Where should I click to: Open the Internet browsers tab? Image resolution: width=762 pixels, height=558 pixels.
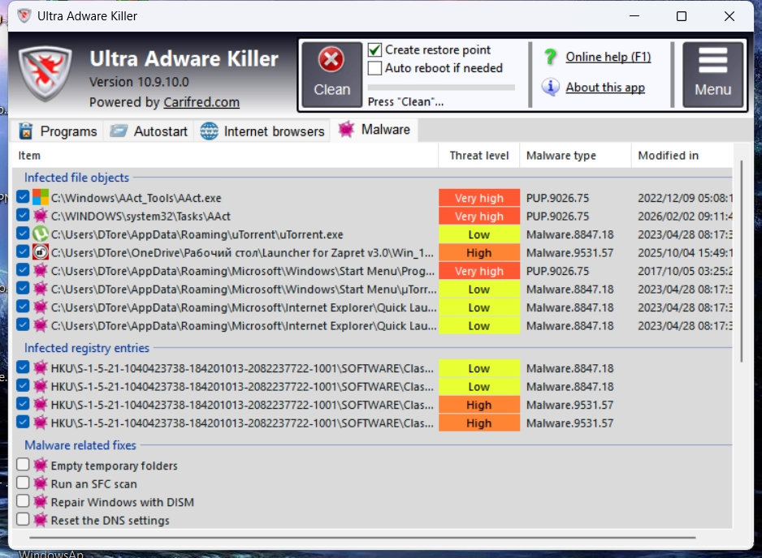pyautogui.click(x=262, y=131)
